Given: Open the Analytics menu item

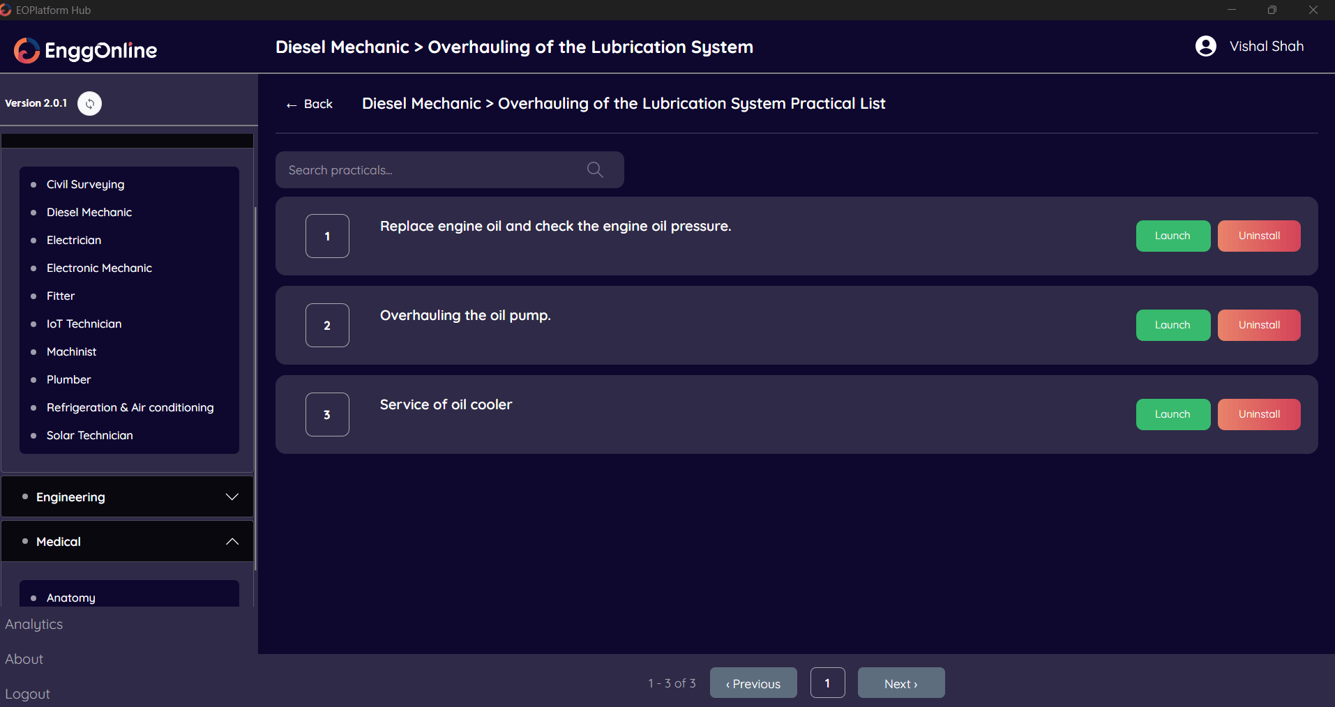Looking at the screenshot, I should [34, 624].
